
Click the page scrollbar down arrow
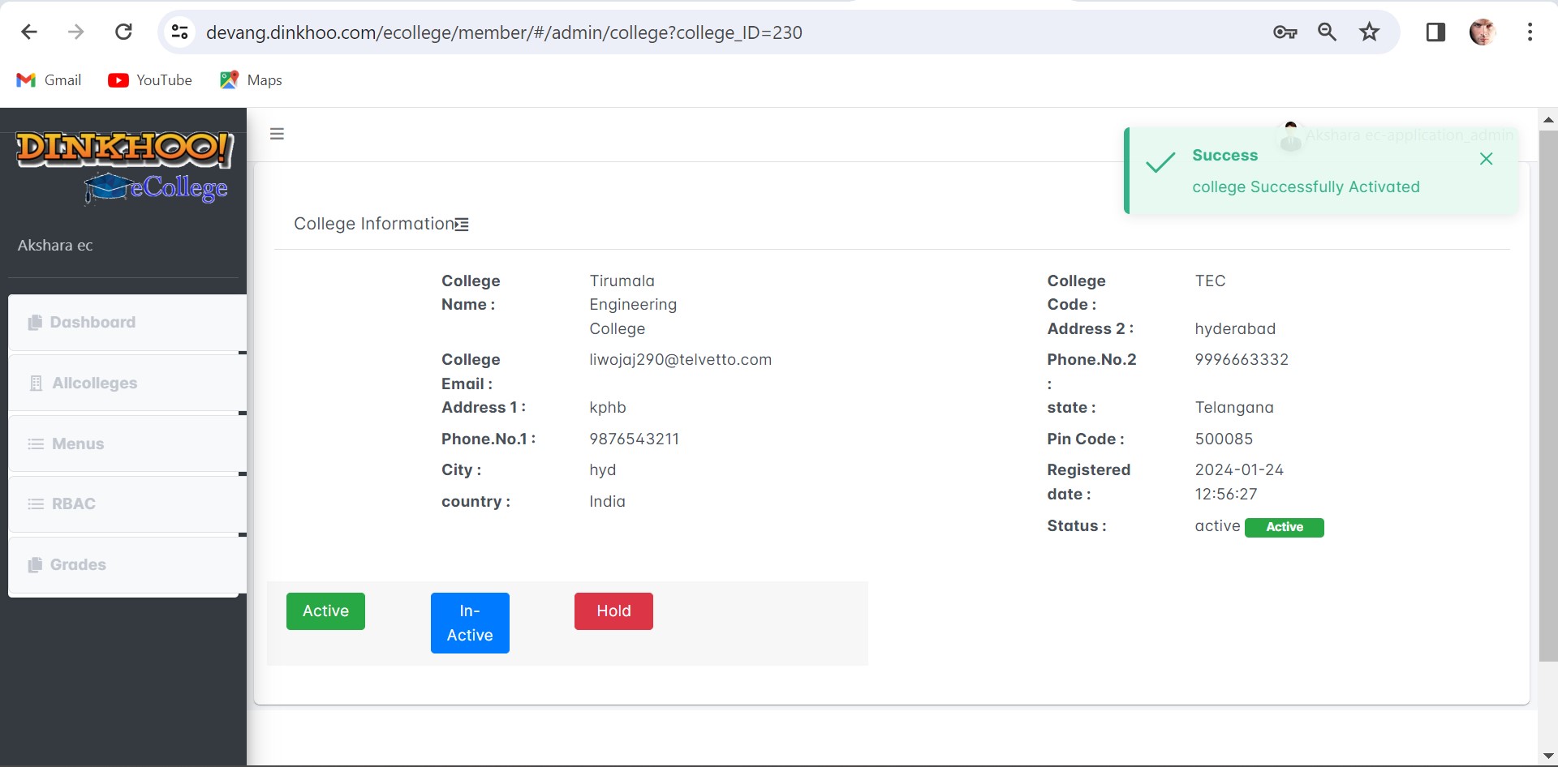click(x=1548, y=756)
